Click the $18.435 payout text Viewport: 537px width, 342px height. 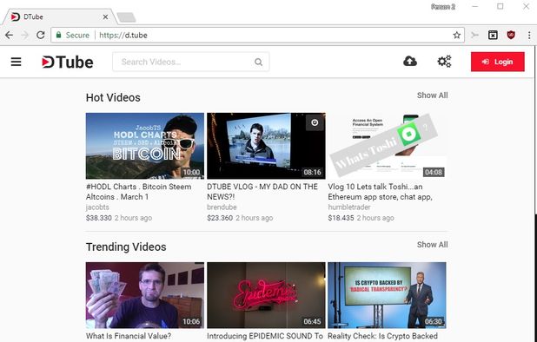click(341, 218)
